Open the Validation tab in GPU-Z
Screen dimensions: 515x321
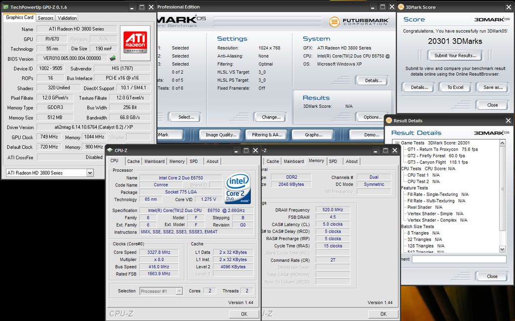(x=67, y=18)
